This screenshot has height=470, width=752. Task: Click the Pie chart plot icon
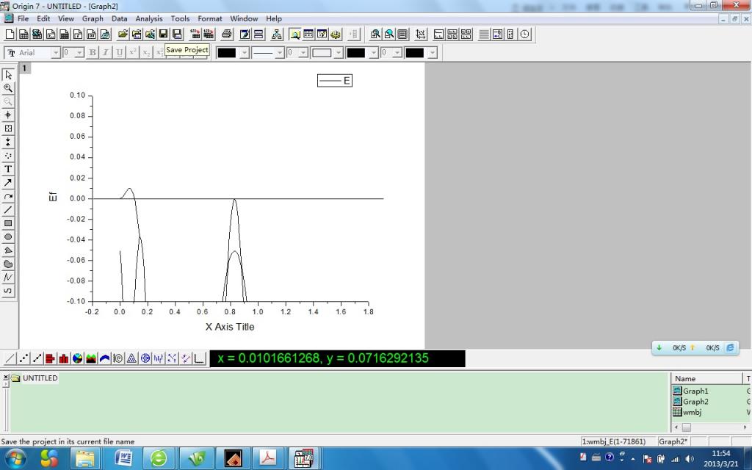click(x=77, y=358)
